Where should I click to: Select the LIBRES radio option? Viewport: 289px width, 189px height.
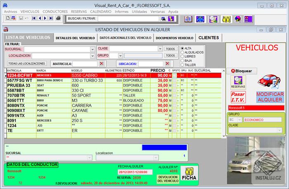point(182,57)
